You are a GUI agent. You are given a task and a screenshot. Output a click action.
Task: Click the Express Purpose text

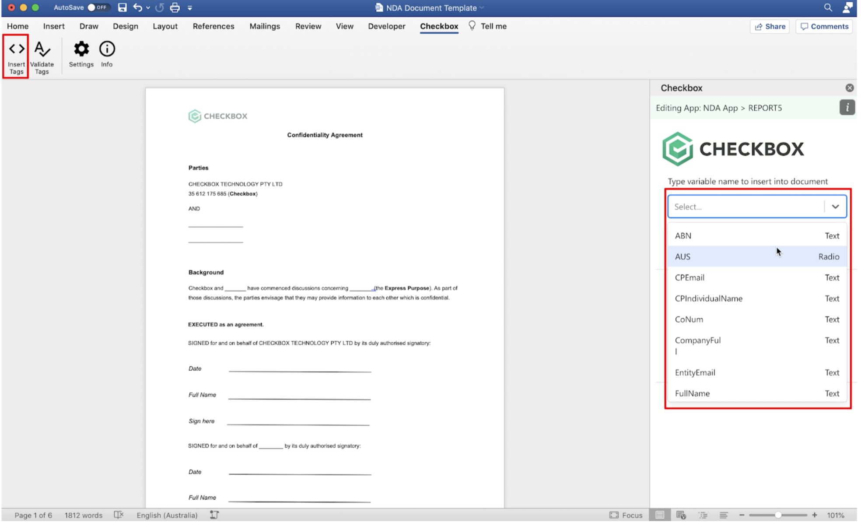(x=406, y=288)
